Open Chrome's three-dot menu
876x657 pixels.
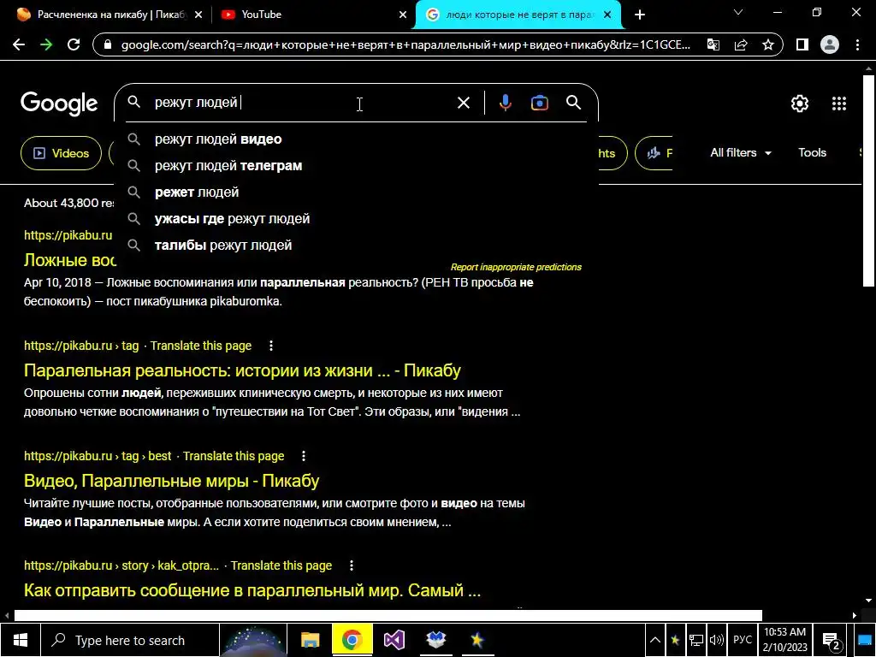(x=857, y=44)
